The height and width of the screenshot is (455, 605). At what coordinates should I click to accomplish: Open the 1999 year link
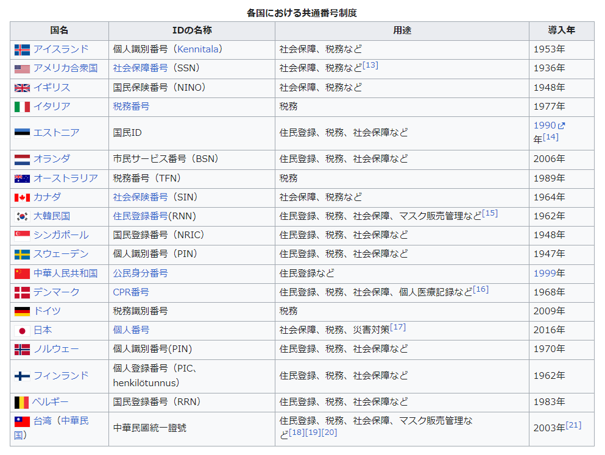[x=545, y=273]
